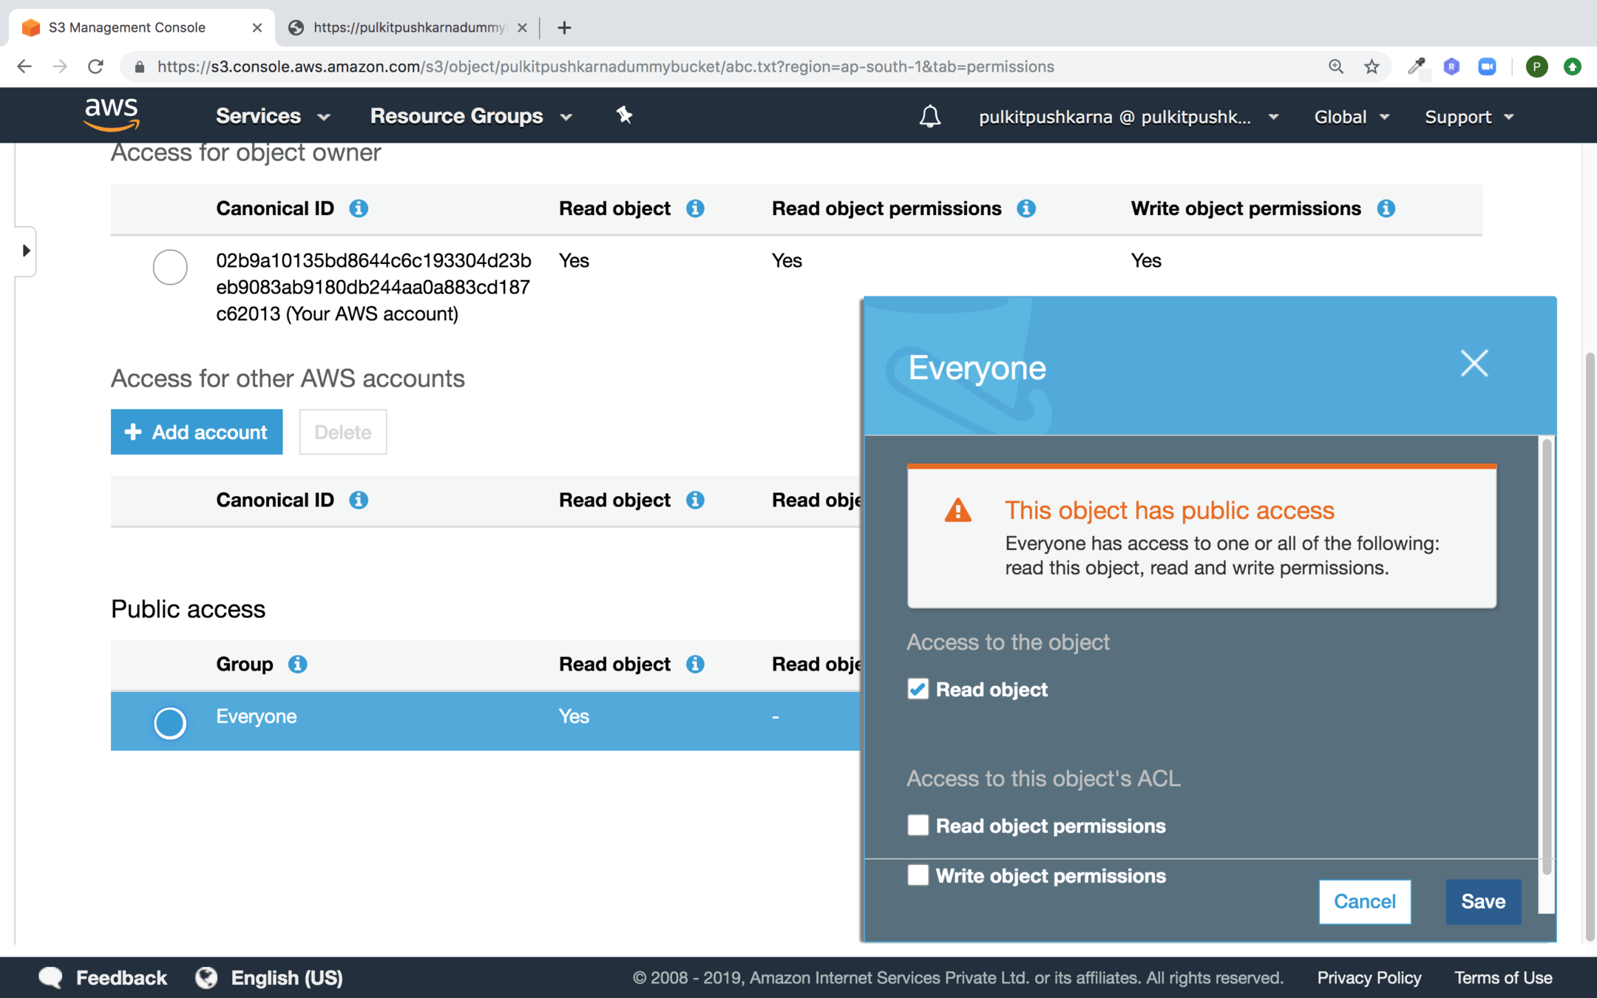
Task: Enable Write object permissions checkbox
Action: (918, 875)
